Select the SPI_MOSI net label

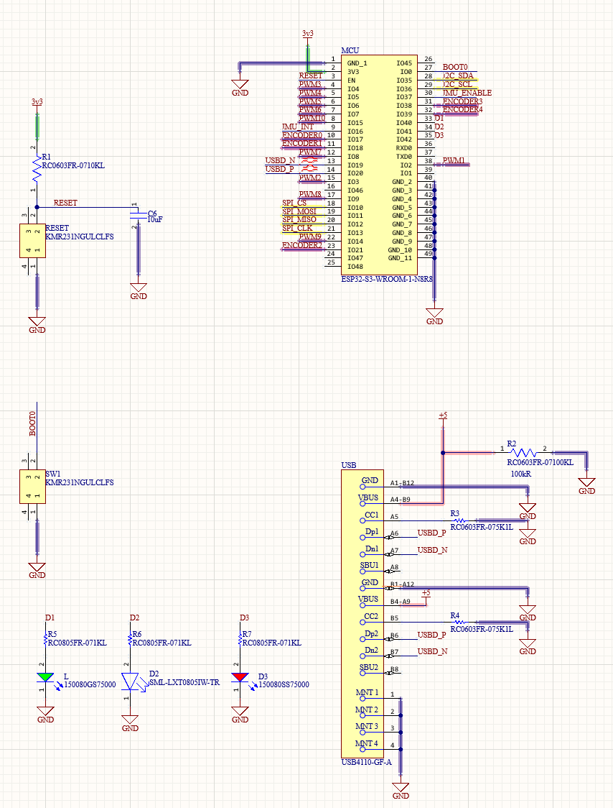click(299, 211)
